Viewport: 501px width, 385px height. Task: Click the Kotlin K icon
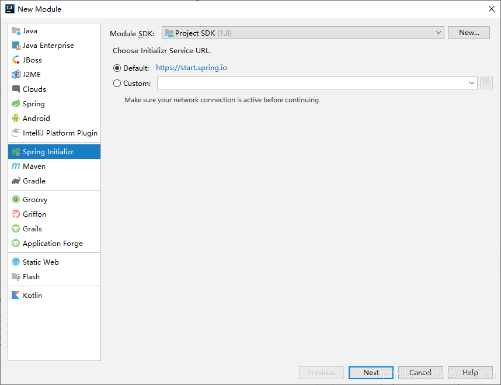pos(16,295)
